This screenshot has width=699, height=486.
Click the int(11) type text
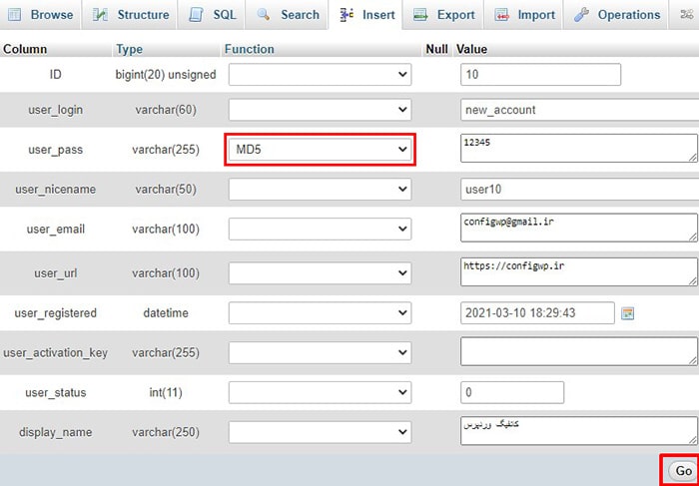[166, 392]
